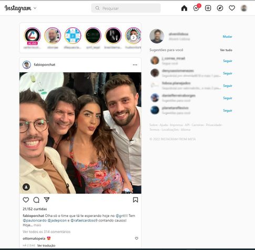Focus the Pesquisar search field
The height and width of the screenshot is (250, 255).
pos(126,8)
